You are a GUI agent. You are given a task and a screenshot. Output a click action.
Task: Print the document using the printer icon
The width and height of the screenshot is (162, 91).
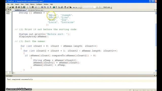(19, 7)
